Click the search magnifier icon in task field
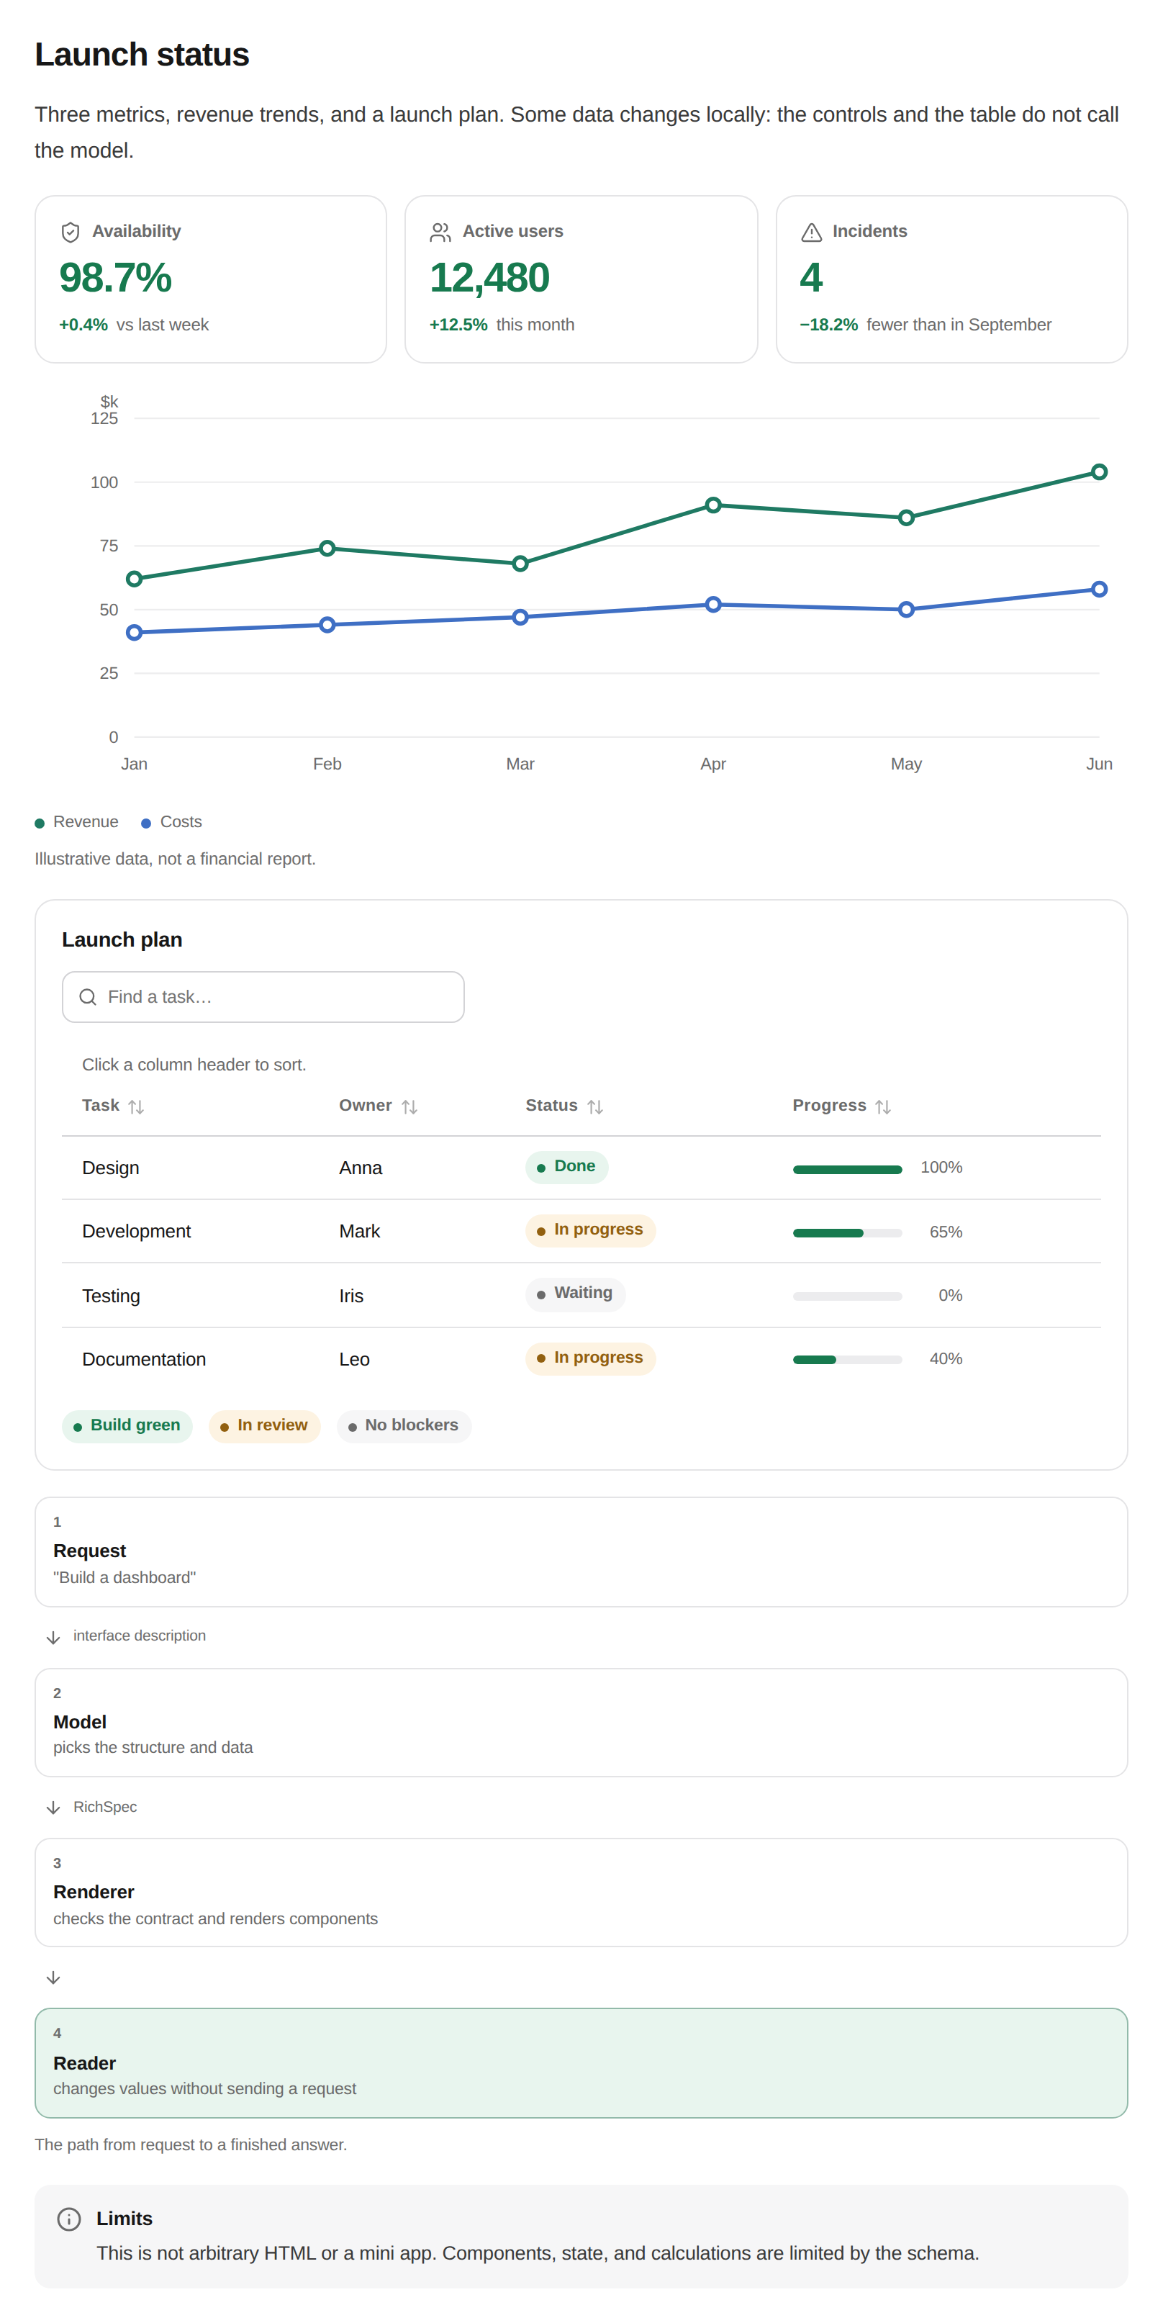Image resolution: width=1163 pixels, height=2323 pixels. 88,996
